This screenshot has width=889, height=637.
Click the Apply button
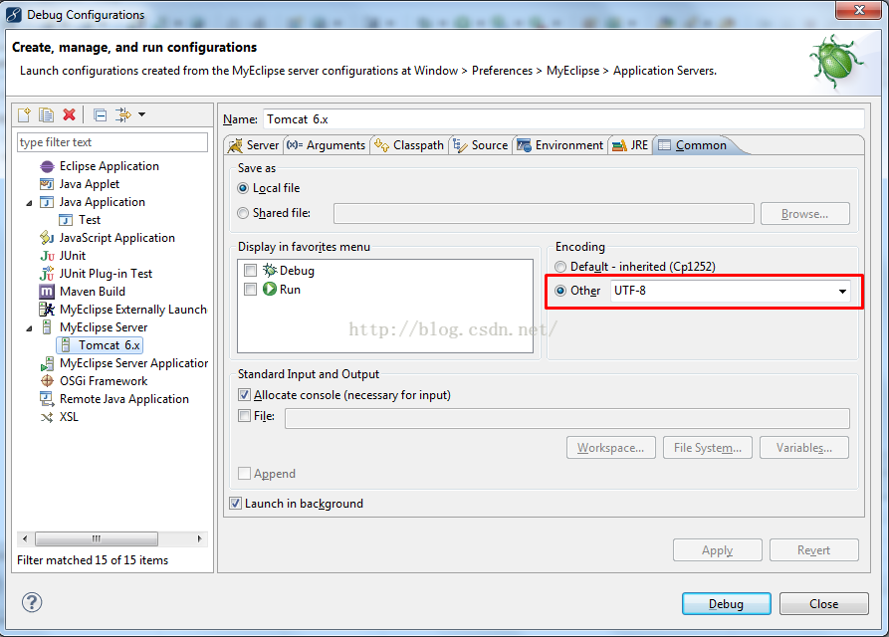[717, 550]
